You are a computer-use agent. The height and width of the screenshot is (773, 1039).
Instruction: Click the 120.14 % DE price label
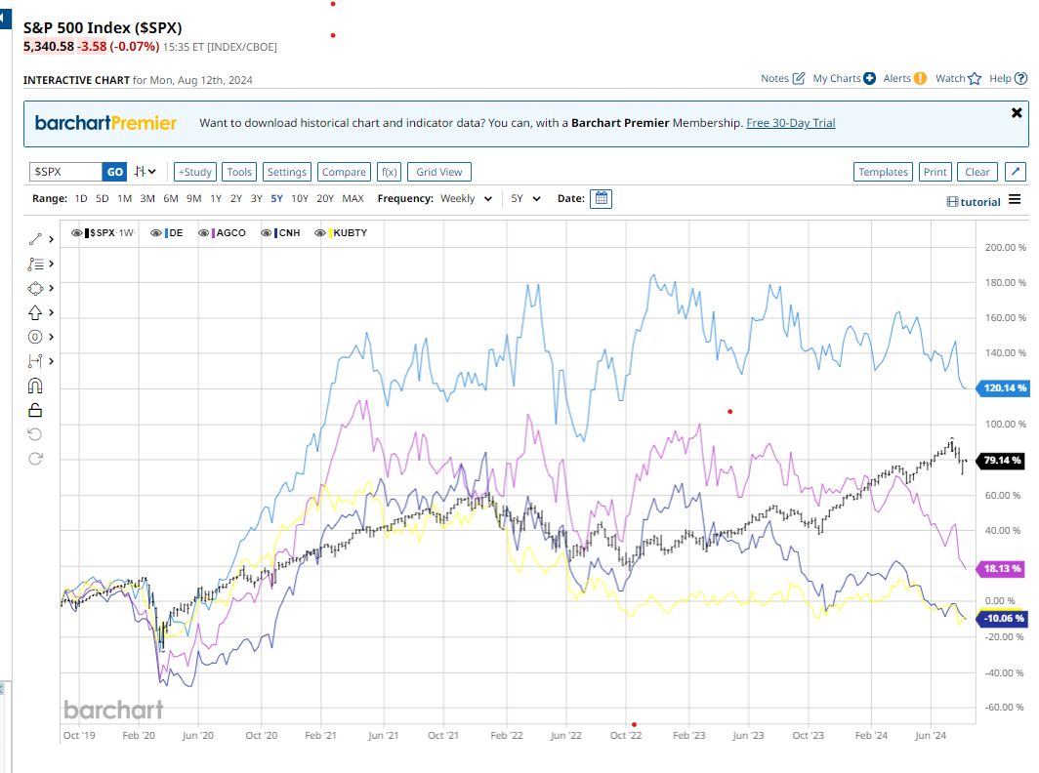coord(1003,388)
